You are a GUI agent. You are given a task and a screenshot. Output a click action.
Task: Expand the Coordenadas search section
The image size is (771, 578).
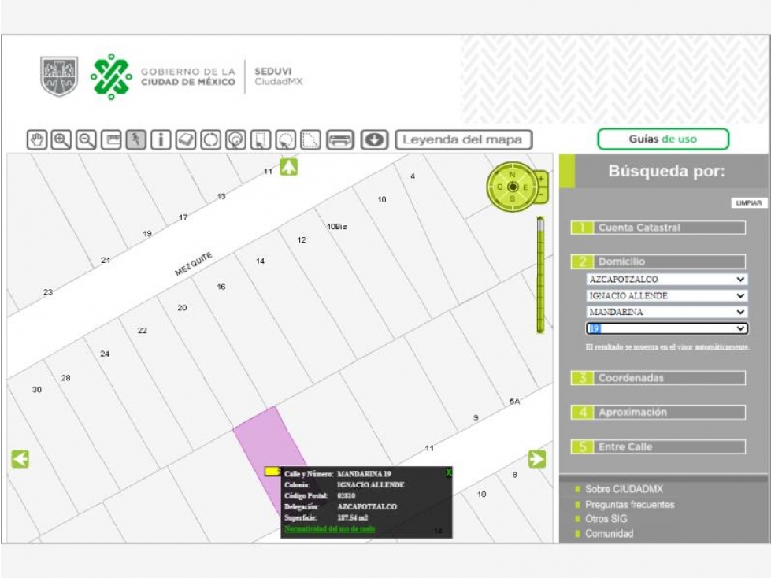pyautogui.click(x=658, y=378)
